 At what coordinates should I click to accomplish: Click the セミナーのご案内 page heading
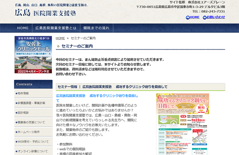pyautogui.click(x=77, y=46)
